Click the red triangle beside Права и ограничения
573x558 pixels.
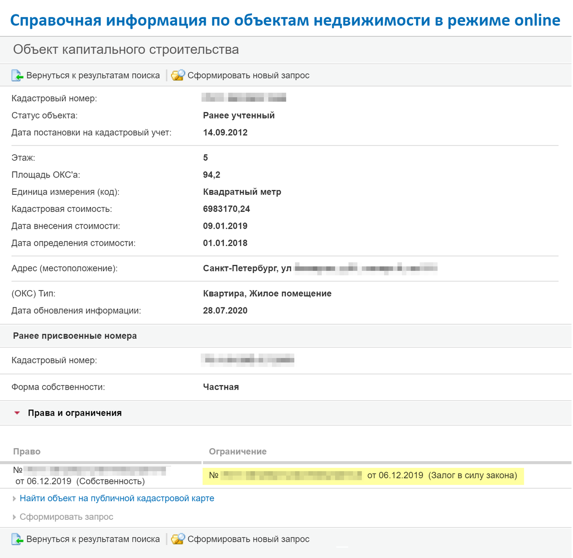click(17, 413)
